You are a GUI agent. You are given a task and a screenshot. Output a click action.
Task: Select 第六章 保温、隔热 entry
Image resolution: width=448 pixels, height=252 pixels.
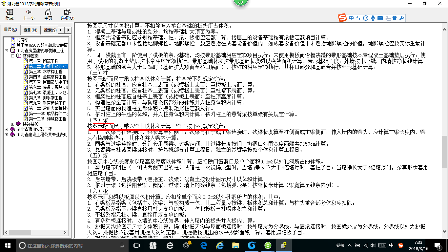pyautogui.click(x=48, y=87)
